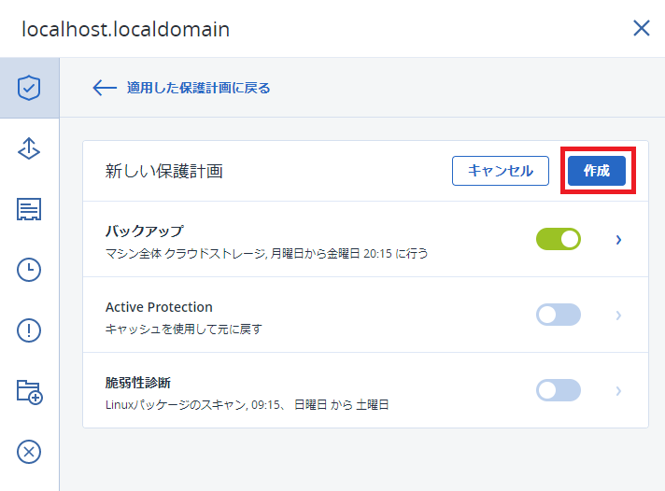This screenshot has width=665, height=491.
Task: Select the 脆弱性診断 section title
Action: pyautogui.click(x=137, y=382)
